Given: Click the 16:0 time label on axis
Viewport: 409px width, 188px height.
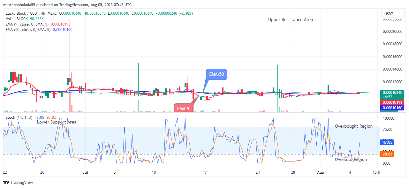Looking at the screenshot, I should (376, 172).
